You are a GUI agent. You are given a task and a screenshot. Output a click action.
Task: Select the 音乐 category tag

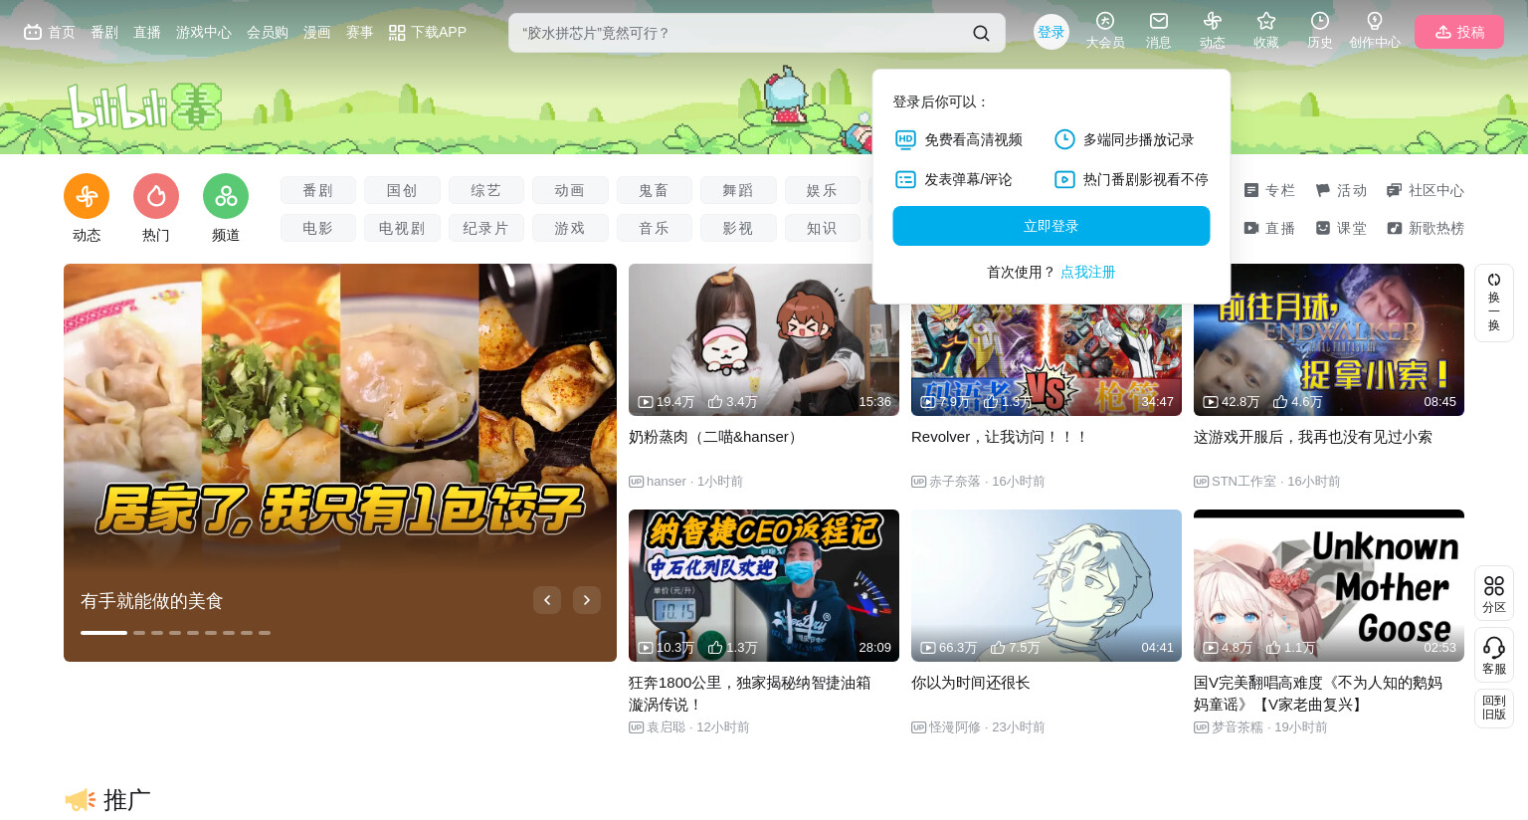click(655, 228)
